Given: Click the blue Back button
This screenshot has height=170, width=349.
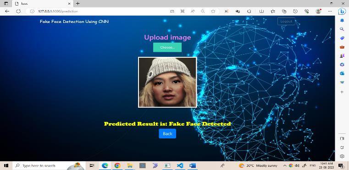Looking at the screenshot, I should coord(167,133).
